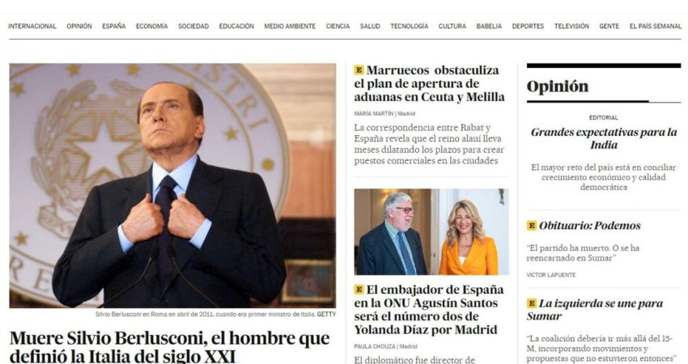The height and width of the screenshot is (364, 688).
Task: Read the Obituario: Podemos opinion piece
Action: [x=589, y=226]
